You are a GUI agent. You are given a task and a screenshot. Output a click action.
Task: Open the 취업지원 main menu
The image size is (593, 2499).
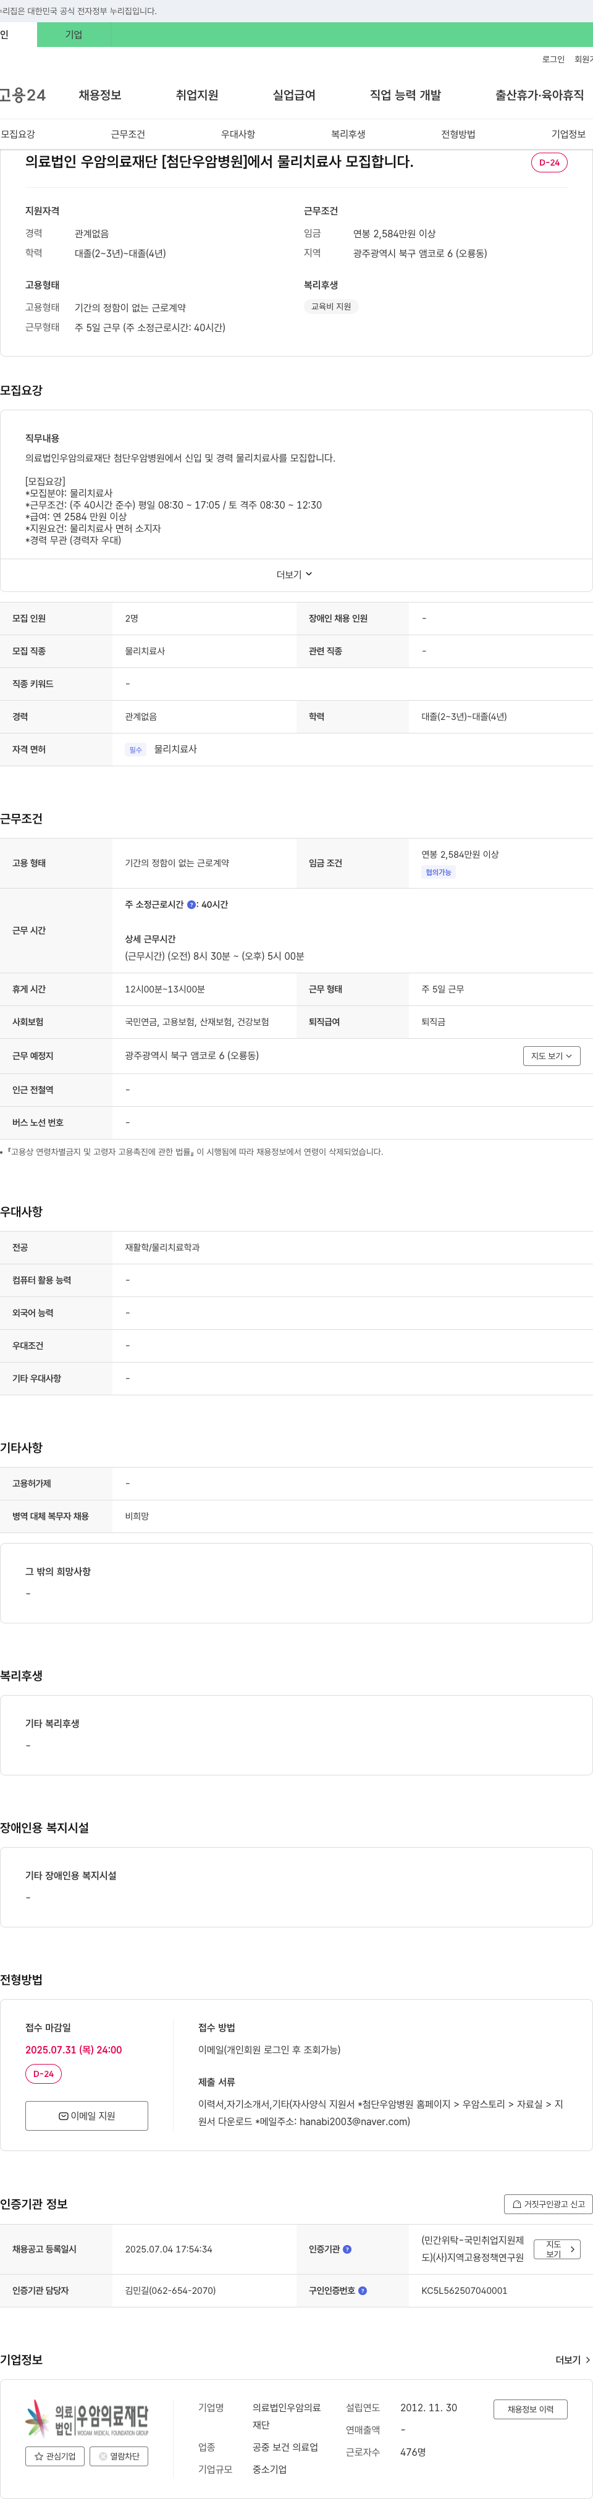(x=196, y=95)
